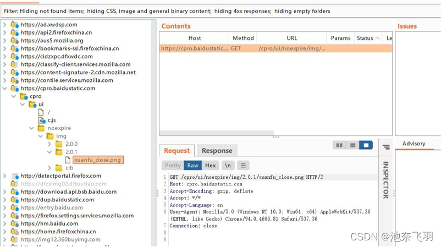Sort contents by the URL column

pyautogui.click(x=291, y=38)
